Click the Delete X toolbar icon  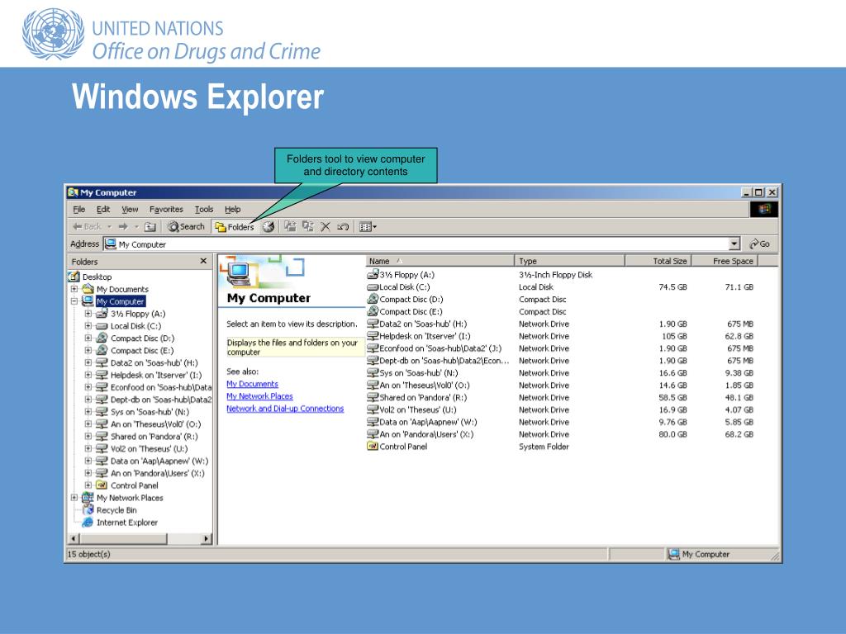click(x=326, y=227)
